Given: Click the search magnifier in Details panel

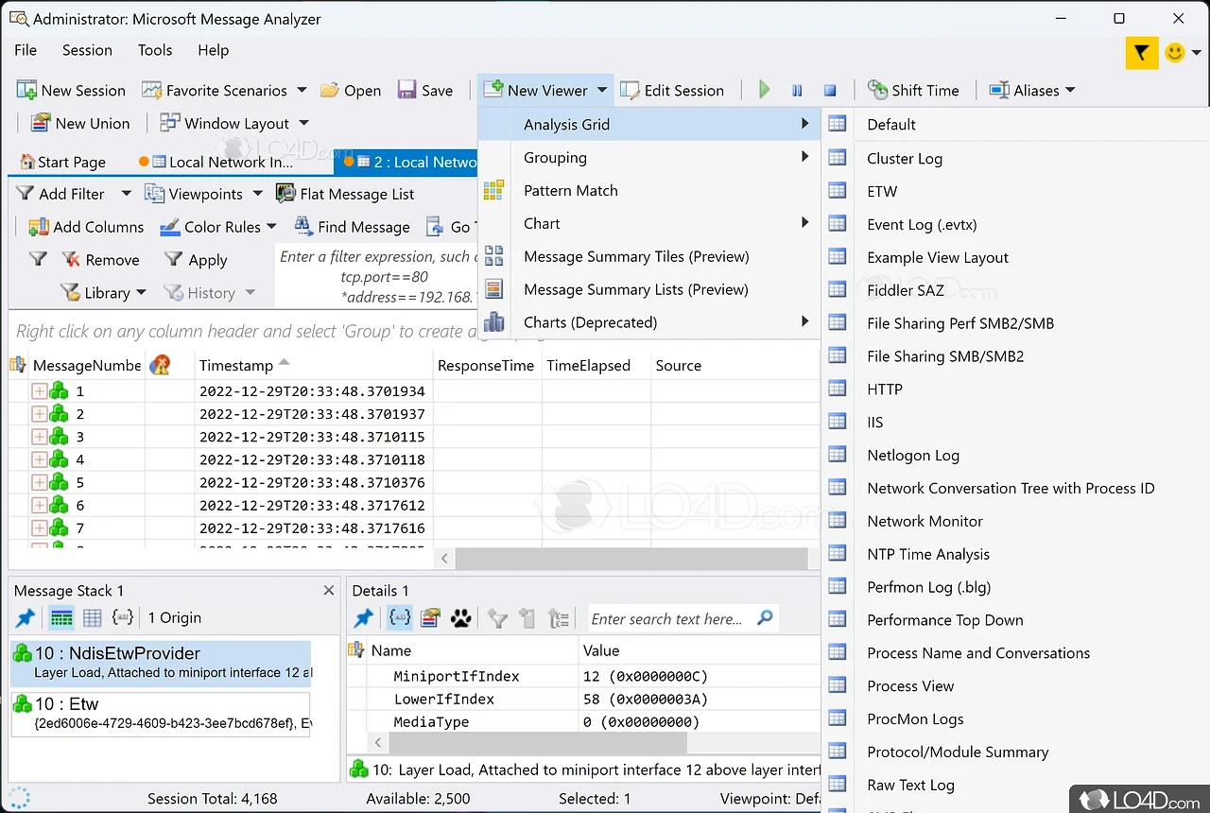Looking at the screenshot, I should pos(765,618).
